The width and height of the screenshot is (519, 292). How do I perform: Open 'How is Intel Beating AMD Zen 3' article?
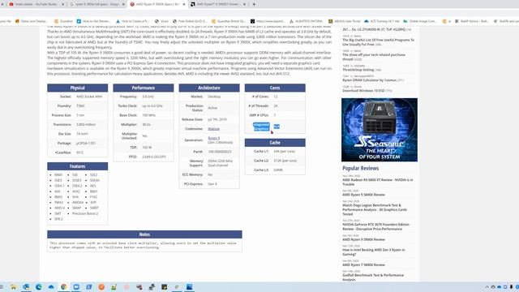tap(373, 252)
